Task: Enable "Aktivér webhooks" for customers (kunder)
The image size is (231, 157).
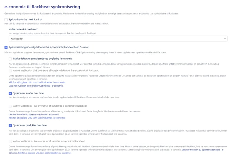Action: [x=10, y=106]
